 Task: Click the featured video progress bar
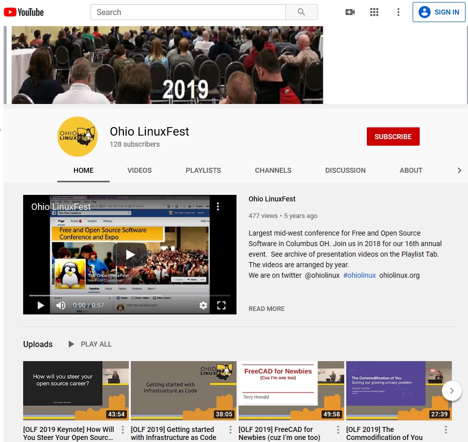130,295
